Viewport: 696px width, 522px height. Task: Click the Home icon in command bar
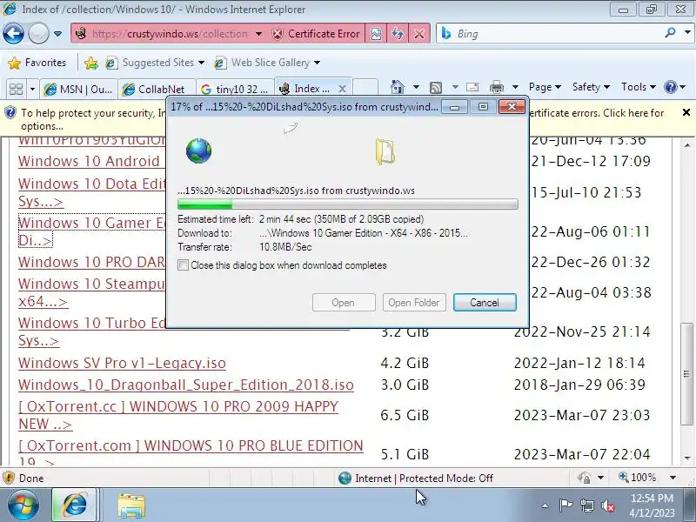pos(398,87)
